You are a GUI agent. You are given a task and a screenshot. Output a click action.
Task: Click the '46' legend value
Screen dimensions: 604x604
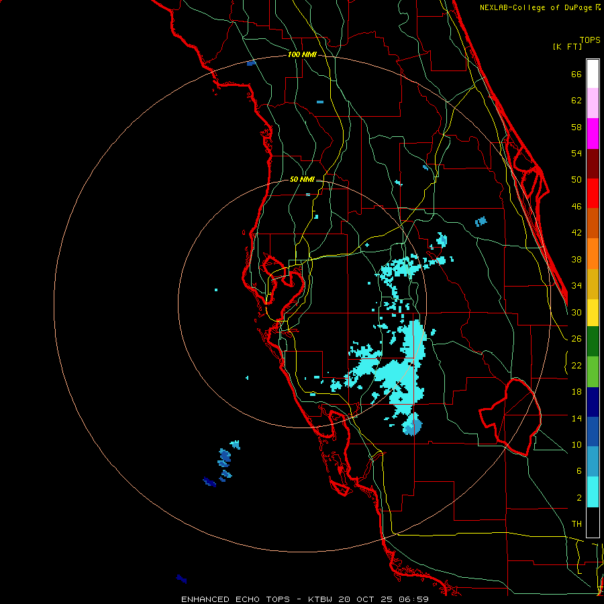576,207
